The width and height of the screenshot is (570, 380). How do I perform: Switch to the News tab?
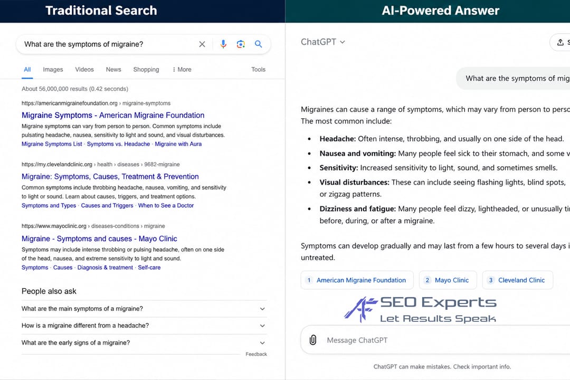113,70
